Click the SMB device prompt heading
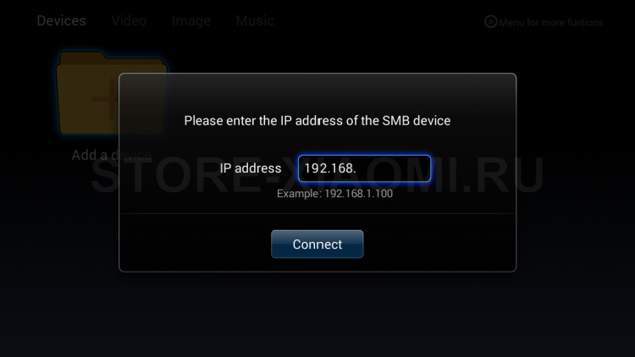Screen dimensions: 635x357 317,121
